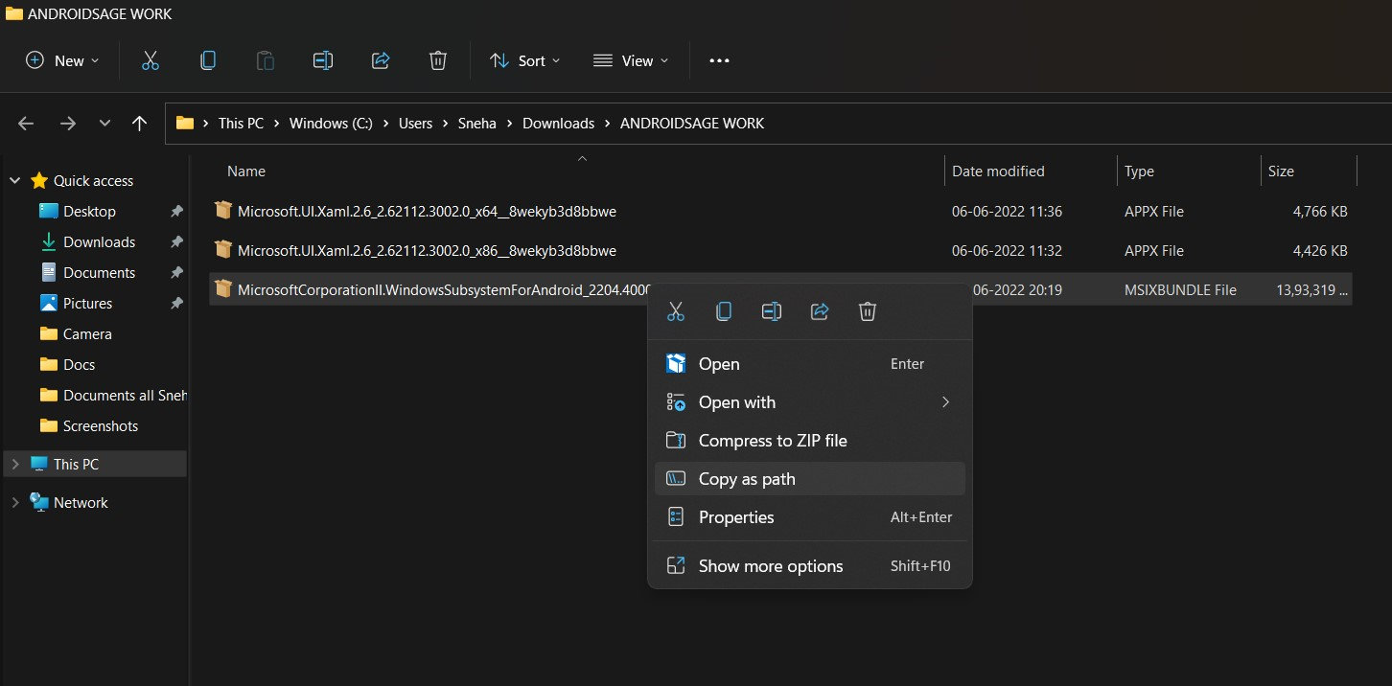Collapse the Quick access tree node

point(14,180)
